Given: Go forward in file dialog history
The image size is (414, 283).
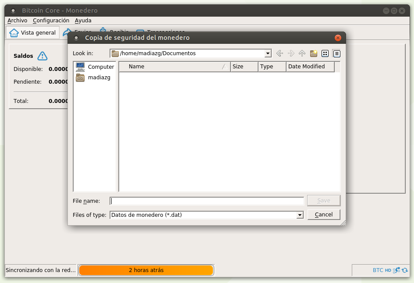Looking at the screenshot, I should [291, 53].
